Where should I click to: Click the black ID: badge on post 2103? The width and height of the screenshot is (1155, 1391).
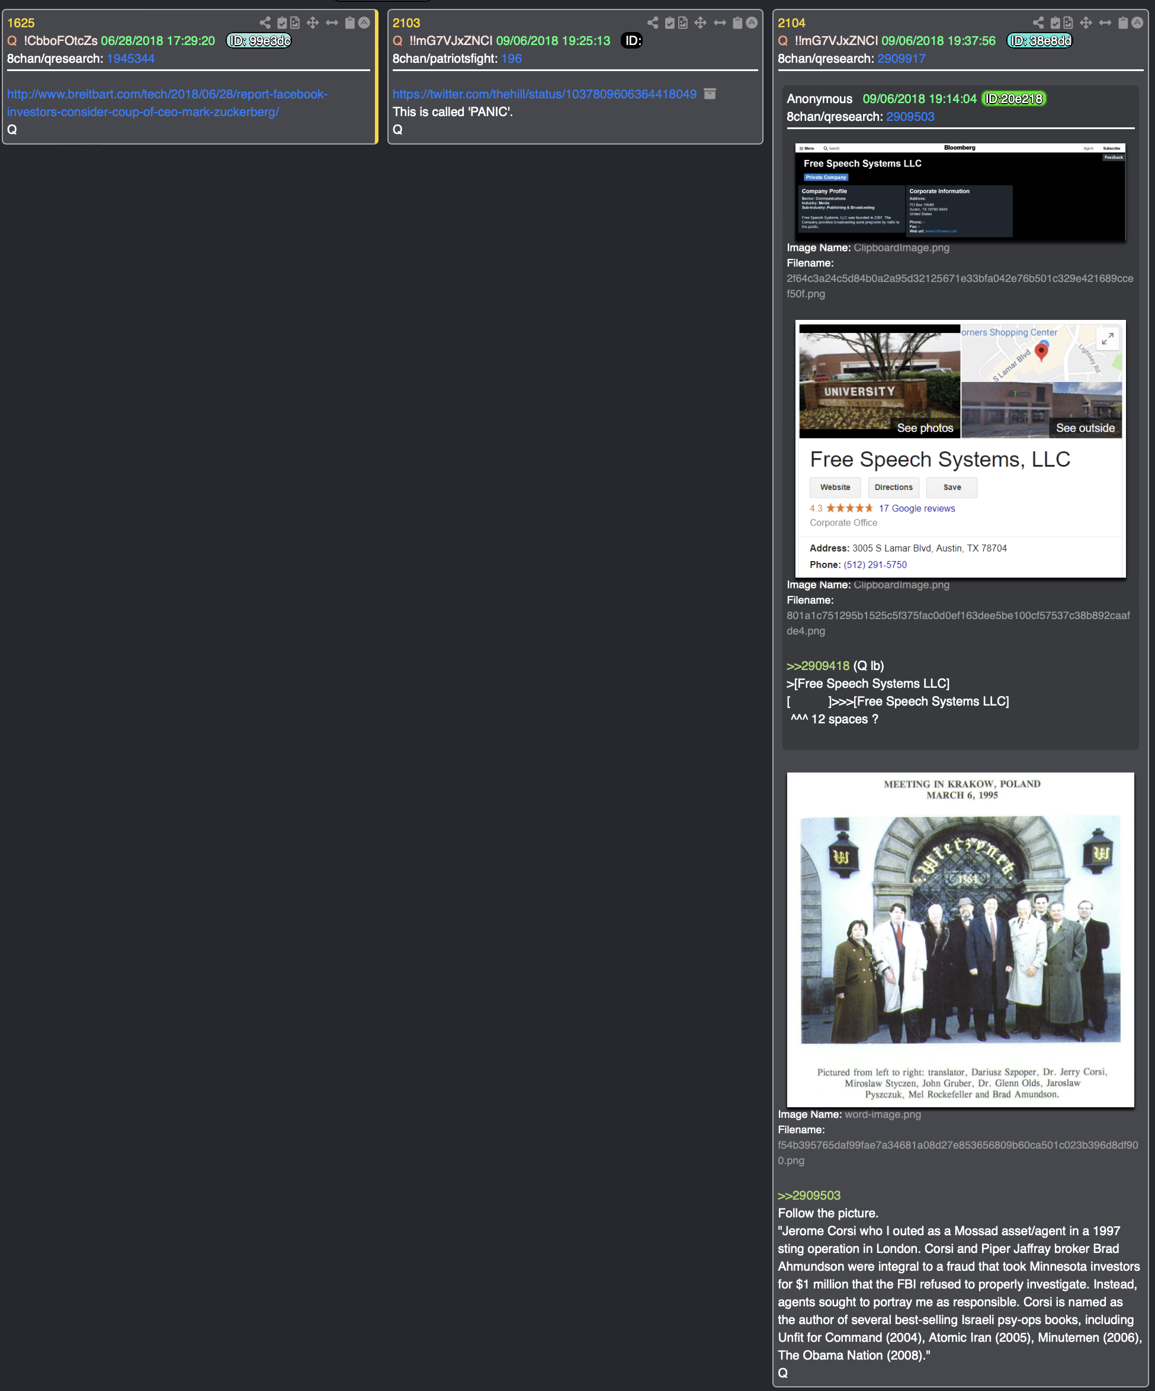[632, 40]
